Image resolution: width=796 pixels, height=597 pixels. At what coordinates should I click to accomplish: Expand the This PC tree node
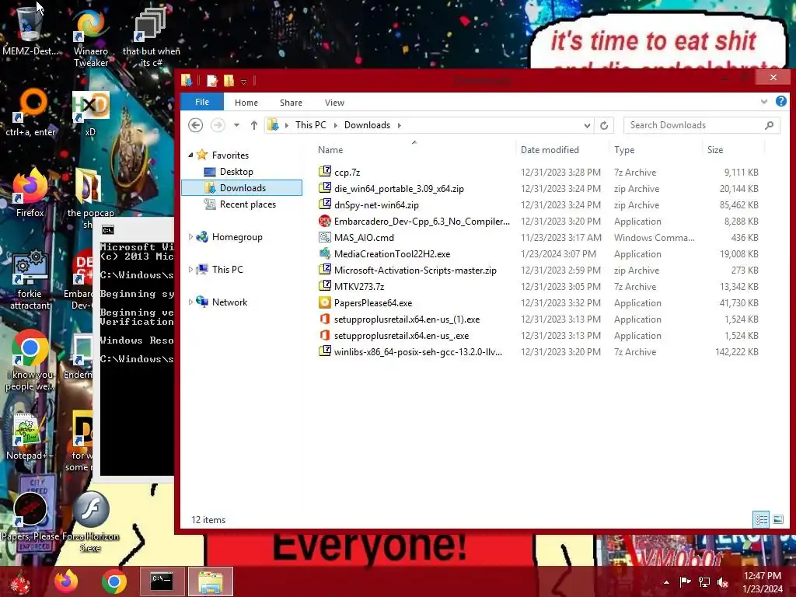point(190,269)
